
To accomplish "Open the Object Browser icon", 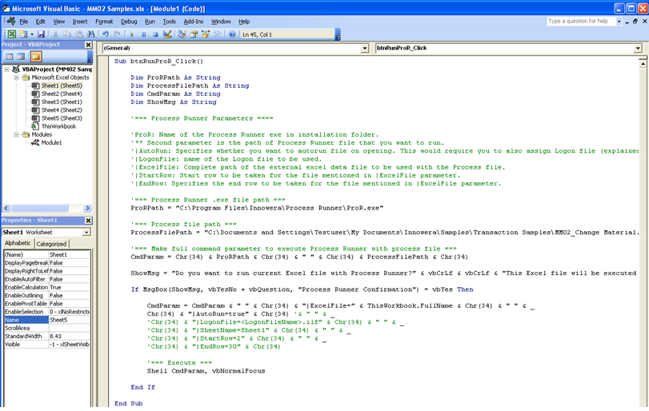I will click(205, 34).
